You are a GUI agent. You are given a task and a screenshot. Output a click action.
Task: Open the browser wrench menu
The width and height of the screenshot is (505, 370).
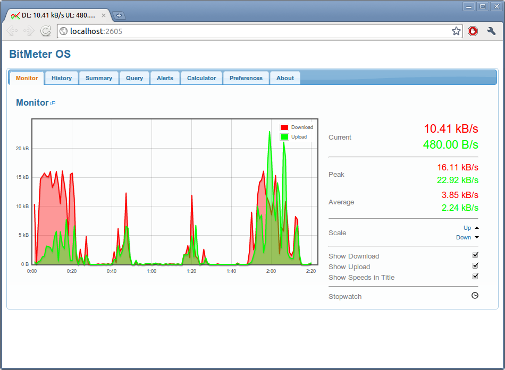coord(491,31)
